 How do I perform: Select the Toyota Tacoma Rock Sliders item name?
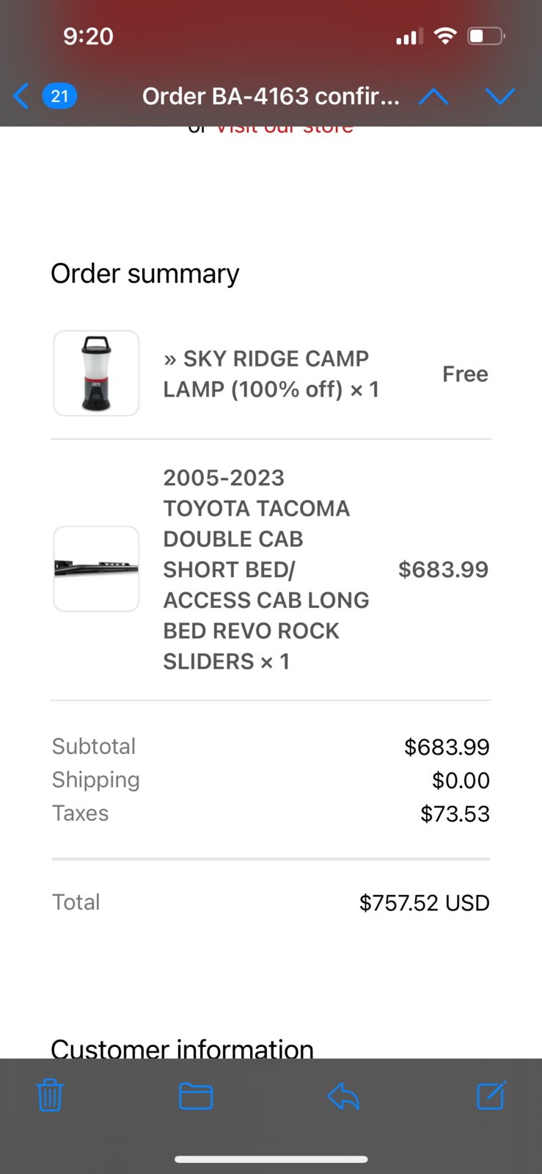(x=265, y=569)
